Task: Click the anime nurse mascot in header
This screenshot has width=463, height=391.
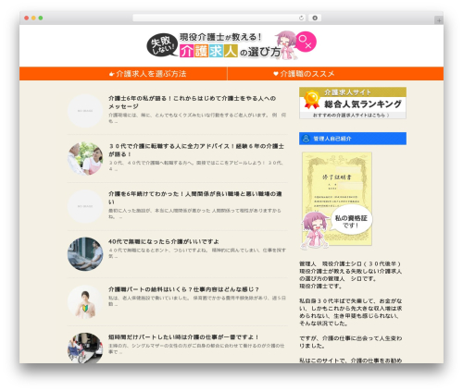Action: (x=287, y=45)
